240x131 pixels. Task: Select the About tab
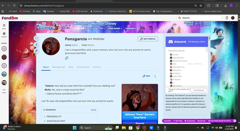click(46, 67)
